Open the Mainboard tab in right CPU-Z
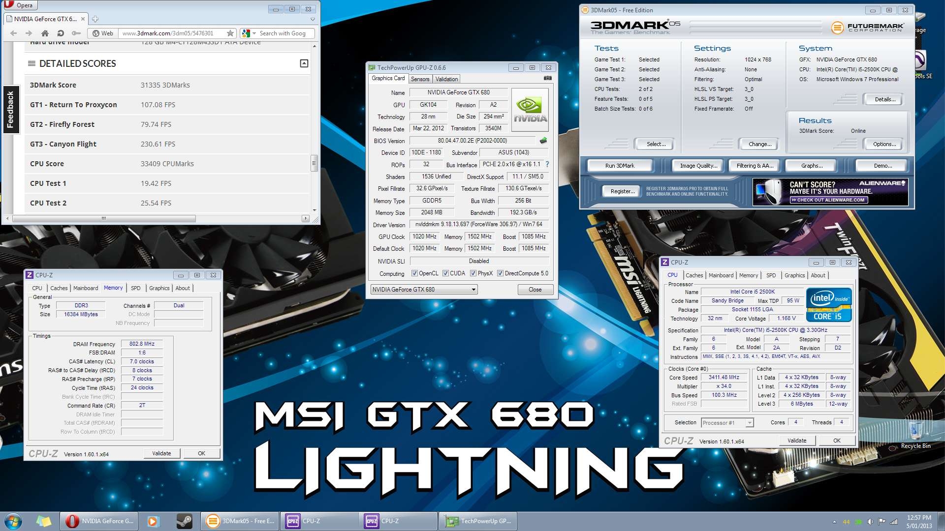Viewport: 945px width, 531px height. tap(721, 275)
